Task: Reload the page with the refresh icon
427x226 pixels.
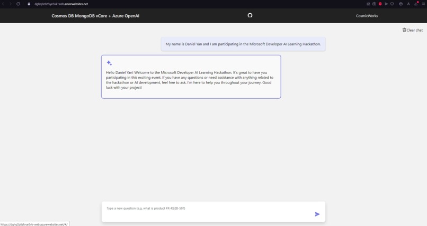Action: click(x=18, y=4)
